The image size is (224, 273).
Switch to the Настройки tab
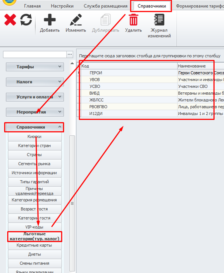62,6
